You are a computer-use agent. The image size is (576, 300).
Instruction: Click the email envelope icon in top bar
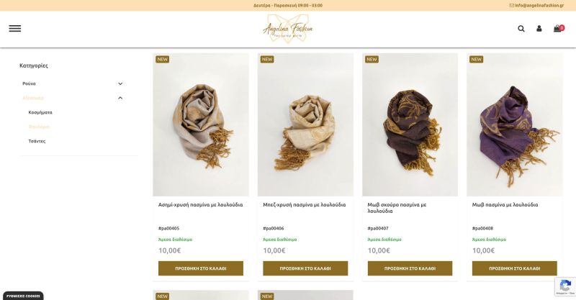pyautogui.click(x=511, y=6)
